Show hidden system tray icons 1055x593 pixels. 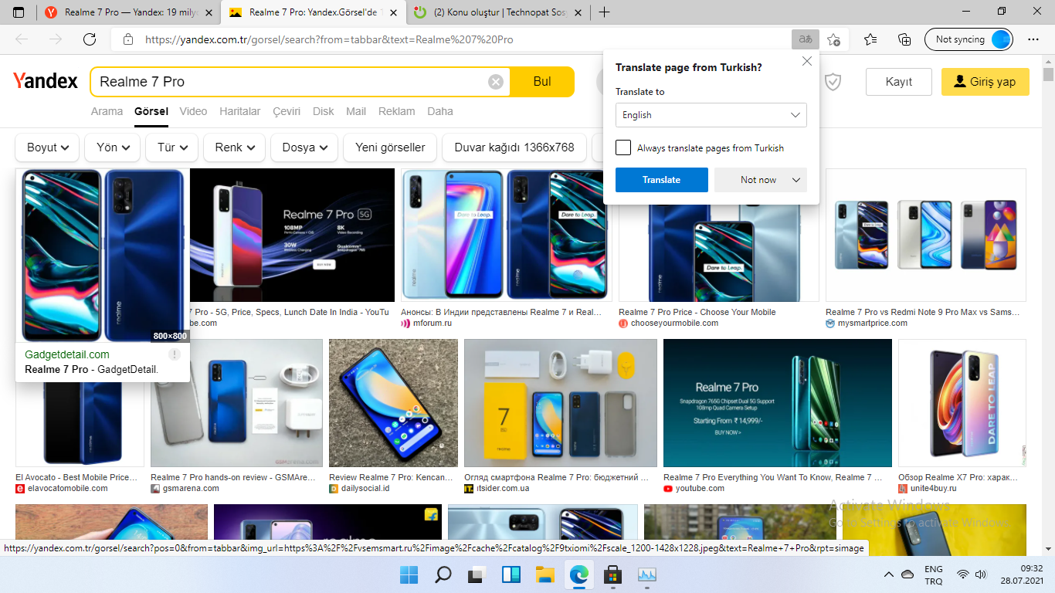(888, 574)
